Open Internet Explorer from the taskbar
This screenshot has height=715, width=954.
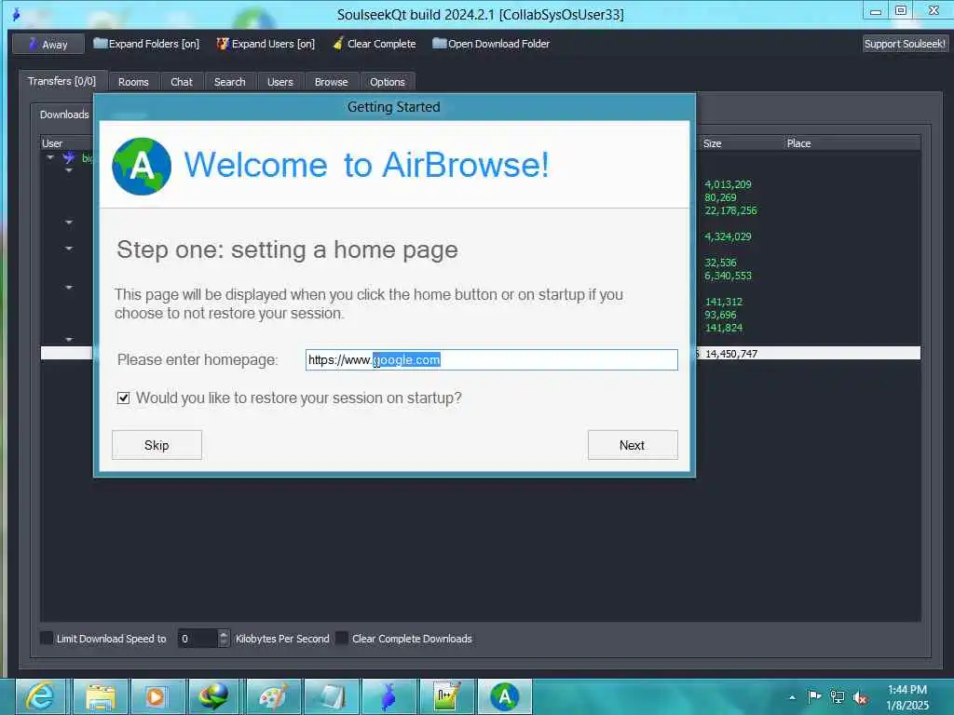click(40, 696)
